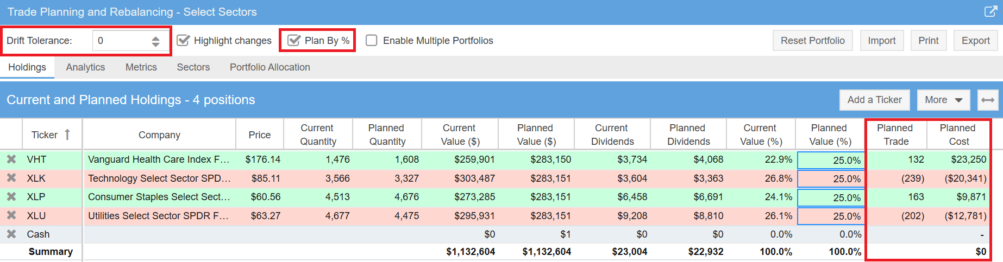Click the Add a Ticker button
The image size is (1003, 262).
coord(874,100)
